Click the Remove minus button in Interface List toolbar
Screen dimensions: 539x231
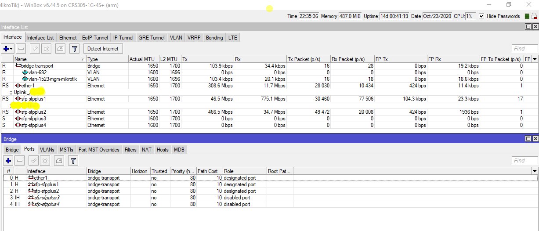click(21, 49)
